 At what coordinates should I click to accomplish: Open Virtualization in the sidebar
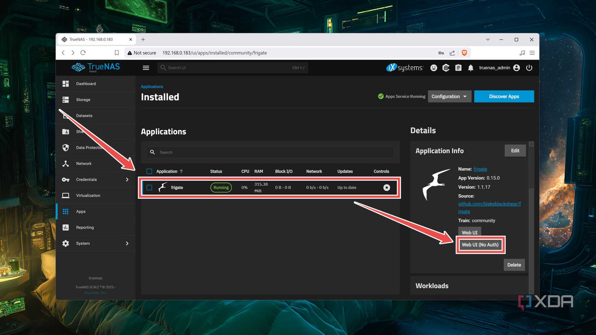pyautogui.click(x=96, y=195)
